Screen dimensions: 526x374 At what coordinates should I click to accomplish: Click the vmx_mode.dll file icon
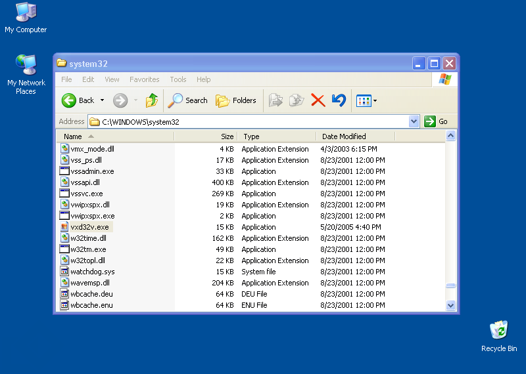pyautogui.click(x=64, y=149)
